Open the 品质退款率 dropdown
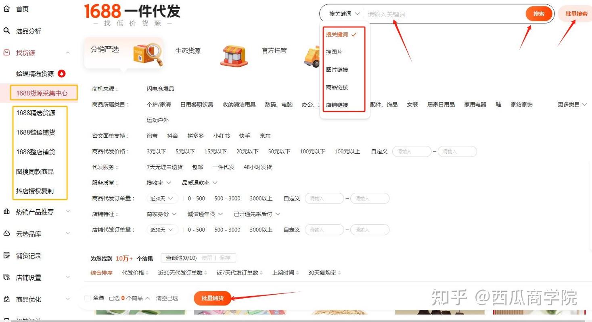Screen dimensions: 592x322 coord(200,183)
